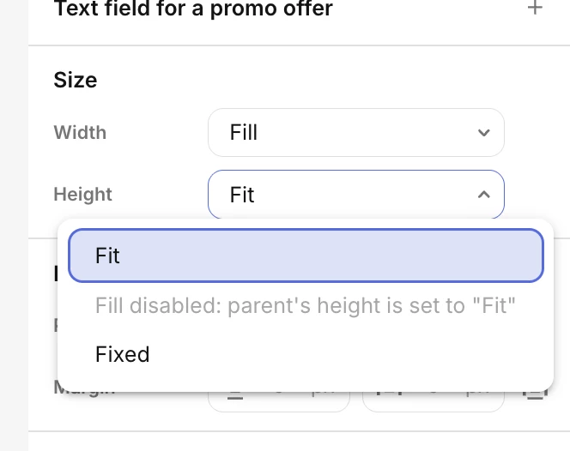Focus the second Margin value input
This screenshot has width=570, height=451.
click(434, 394)
